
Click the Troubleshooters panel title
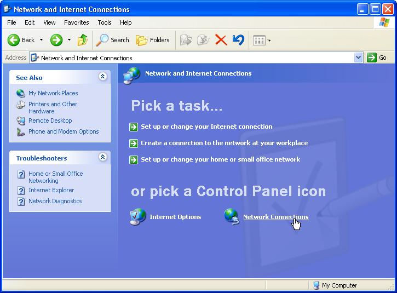click(42, 158)
